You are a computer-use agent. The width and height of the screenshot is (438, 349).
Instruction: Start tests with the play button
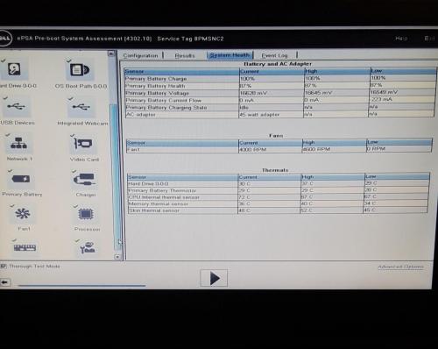click(214, 278)
